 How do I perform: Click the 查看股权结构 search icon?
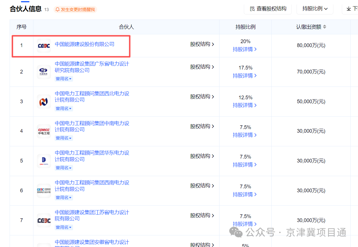pyautogui.click(x=252, y=9)
